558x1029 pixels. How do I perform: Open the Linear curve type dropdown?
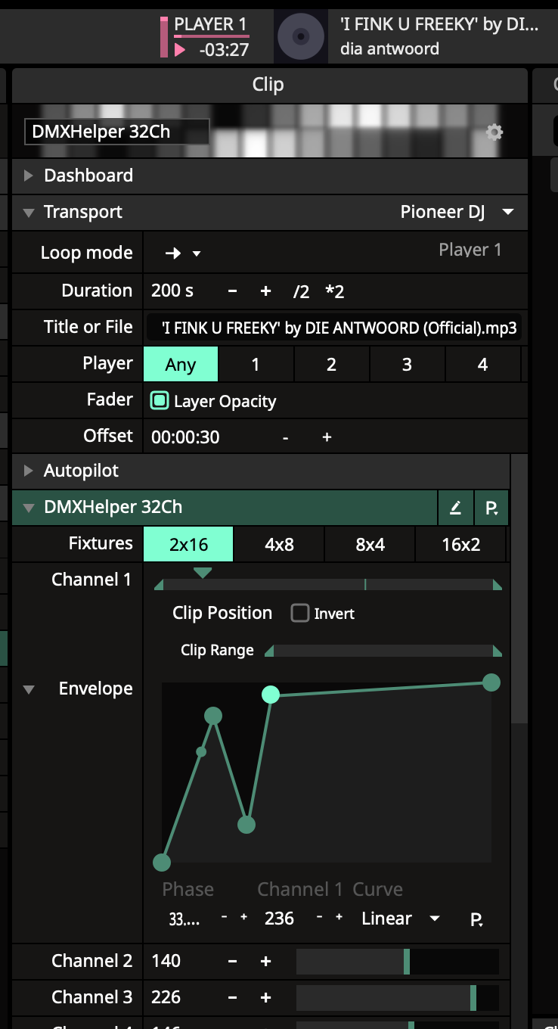pos(400,919)
